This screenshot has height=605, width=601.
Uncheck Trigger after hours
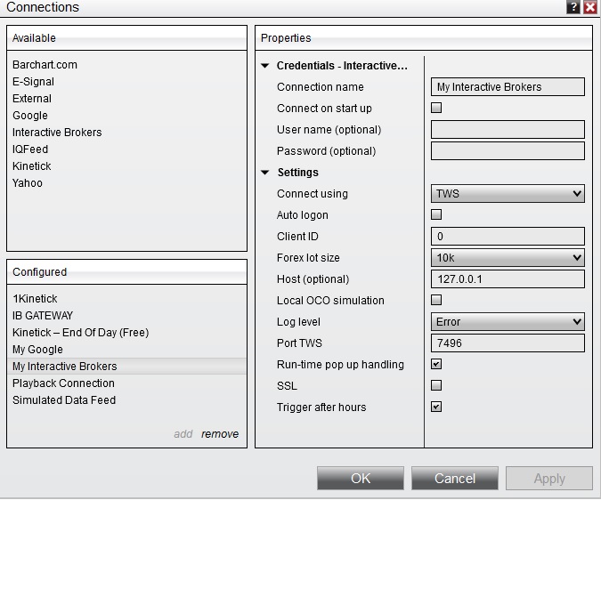coord(436,407)
